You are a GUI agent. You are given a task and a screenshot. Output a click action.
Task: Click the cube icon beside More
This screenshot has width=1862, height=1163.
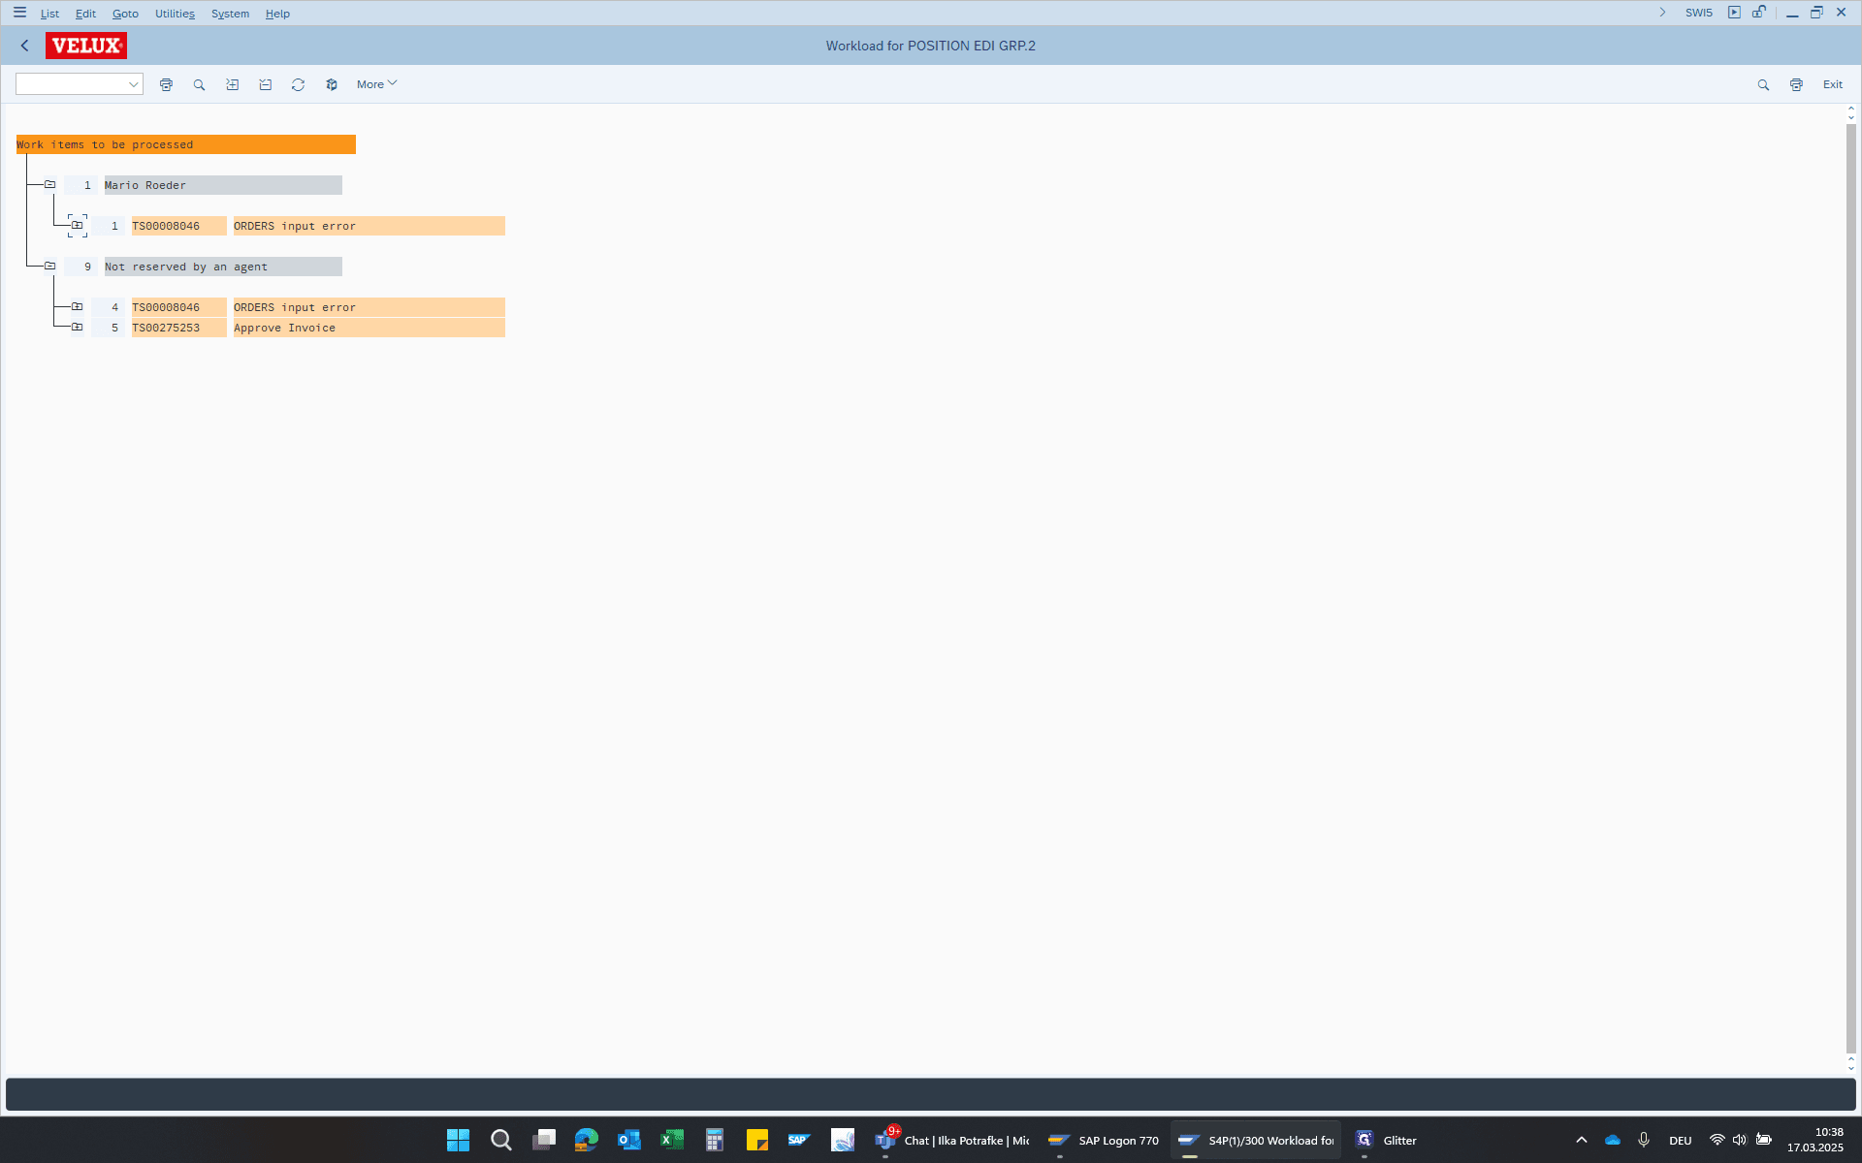(332, 85)
